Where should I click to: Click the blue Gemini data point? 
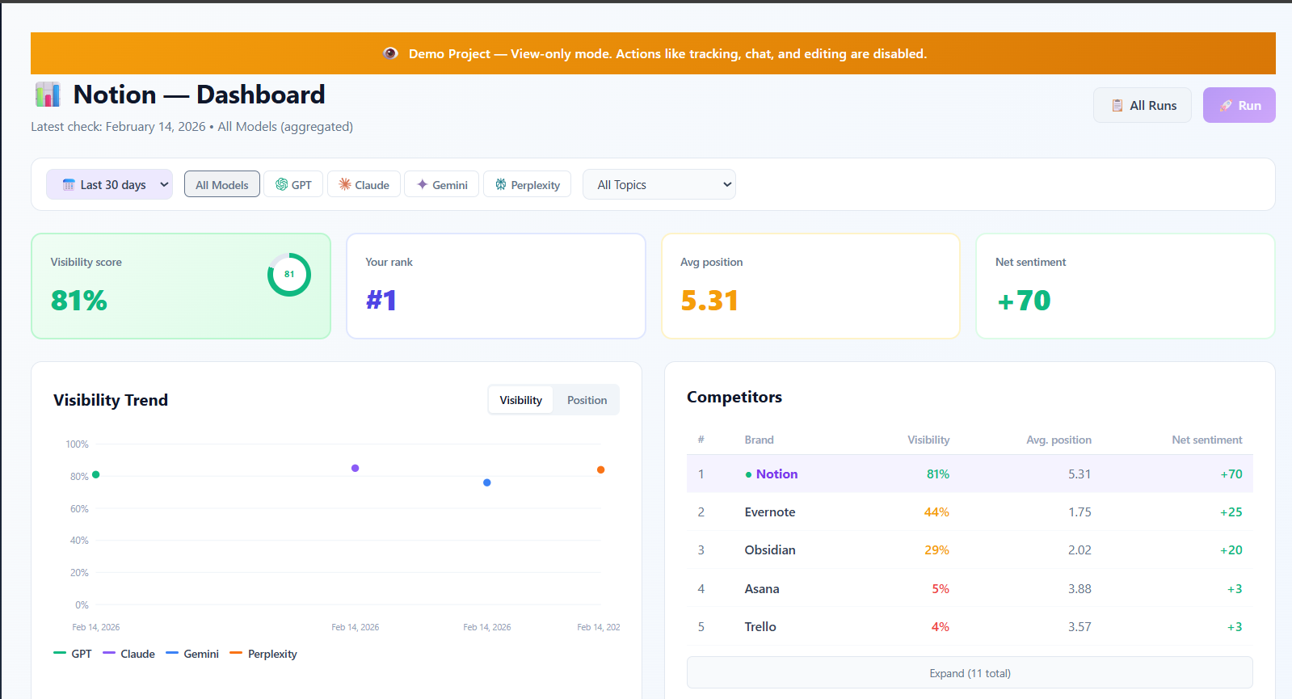[487, 482]
